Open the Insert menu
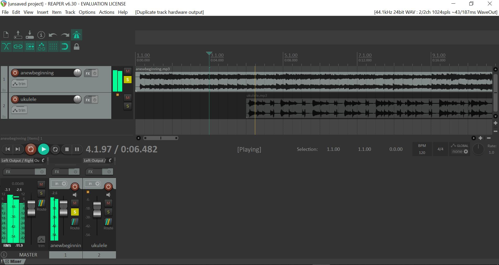 (x=43, y=12)
